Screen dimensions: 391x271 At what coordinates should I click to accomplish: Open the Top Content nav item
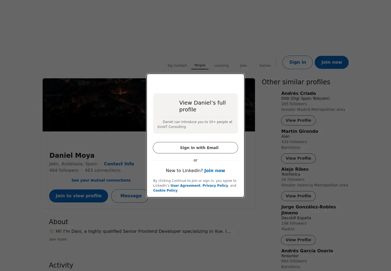tap(177, 66)
